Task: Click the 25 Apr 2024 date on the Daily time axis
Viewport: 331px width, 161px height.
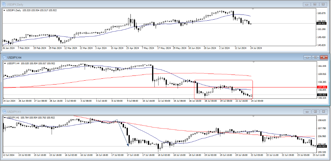Action: (132, 48)
